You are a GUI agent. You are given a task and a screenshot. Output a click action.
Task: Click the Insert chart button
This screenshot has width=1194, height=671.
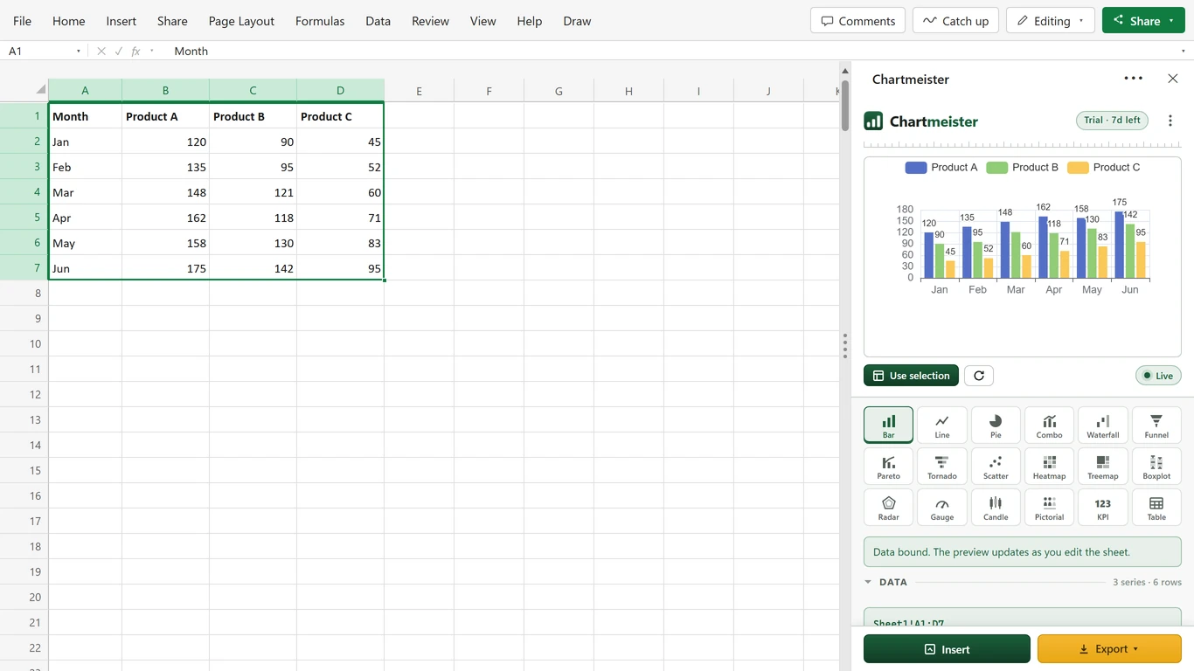(947, 649)
